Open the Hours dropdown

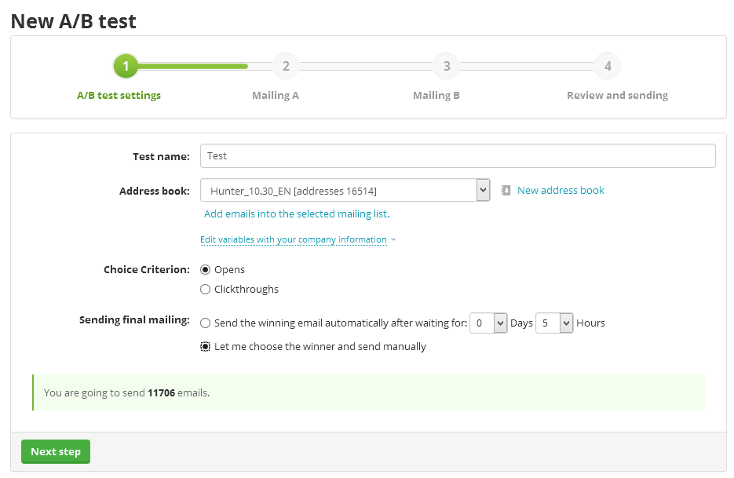(555, 323)
